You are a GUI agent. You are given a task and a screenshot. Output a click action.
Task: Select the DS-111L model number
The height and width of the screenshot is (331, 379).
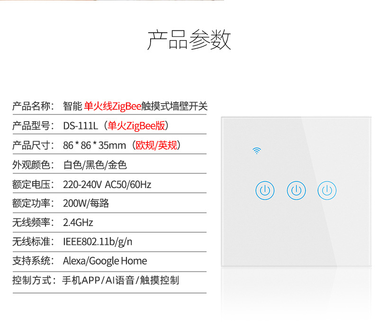80,126
